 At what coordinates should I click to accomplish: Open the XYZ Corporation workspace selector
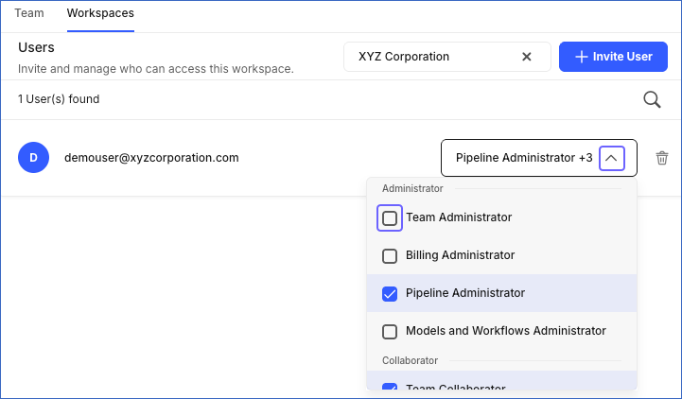447,57
